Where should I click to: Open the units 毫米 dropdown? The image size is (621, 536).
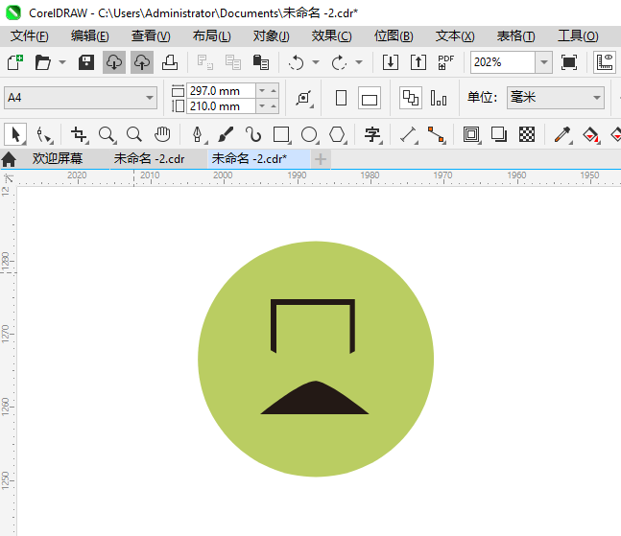[x=595, y=98]
